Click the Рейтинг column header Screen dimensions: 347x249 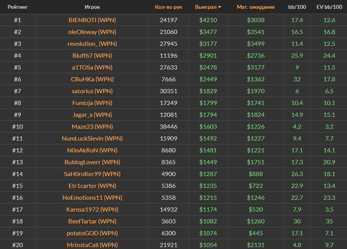pyautogui.click(x=18, y=7)
